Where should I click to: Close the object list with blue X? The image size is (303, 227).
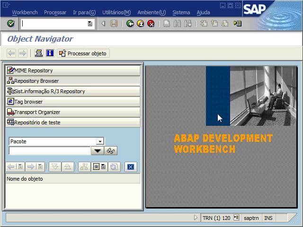(131, 166)
